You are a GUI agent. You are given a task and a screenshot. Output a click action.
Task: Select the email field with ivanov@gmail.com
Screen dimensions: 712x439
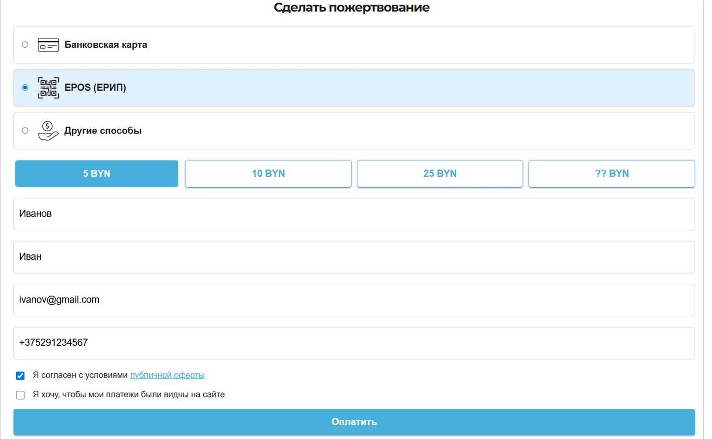pyautogui.click(x=354, y=300)
